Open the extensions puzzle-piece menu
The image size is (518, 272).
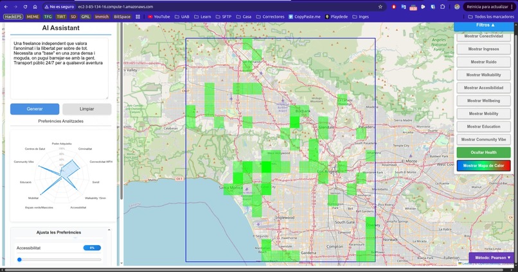(442, 6)
